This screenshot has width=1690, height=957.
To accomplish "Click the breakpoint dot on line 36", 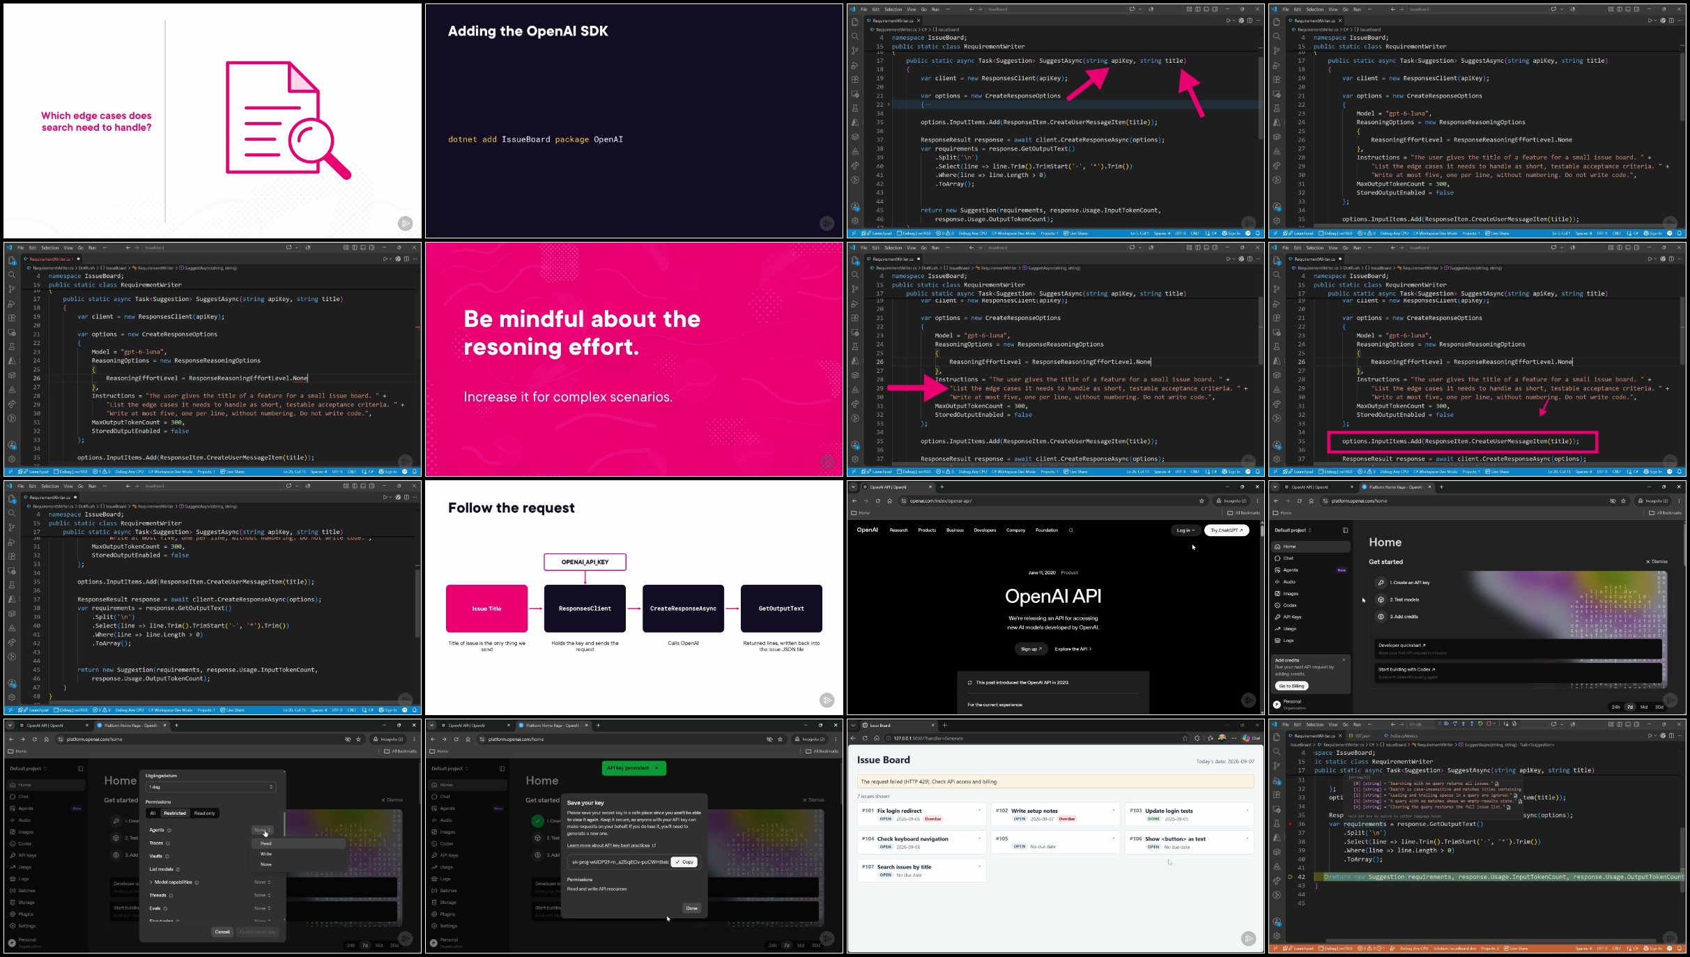I will point(1290,824).
